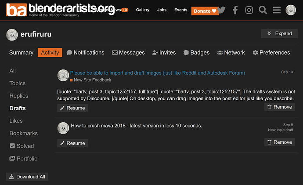Click the Download All button
The width and height of the screenshot is (303, 185).
[x=27, y=177]
